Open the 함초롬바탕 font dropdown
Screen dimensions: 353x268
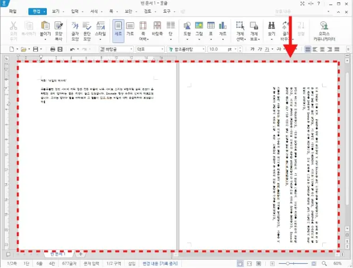tap(203, 49)
